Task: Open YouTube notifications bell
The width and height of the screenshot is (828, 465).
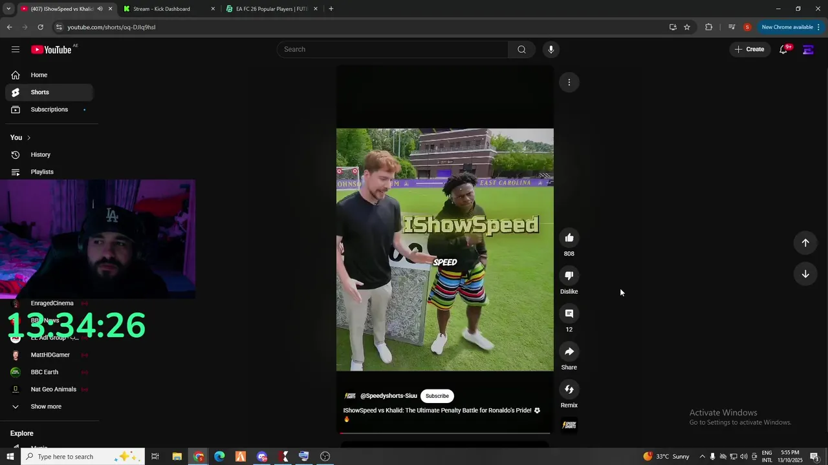Action: (783, 49)
